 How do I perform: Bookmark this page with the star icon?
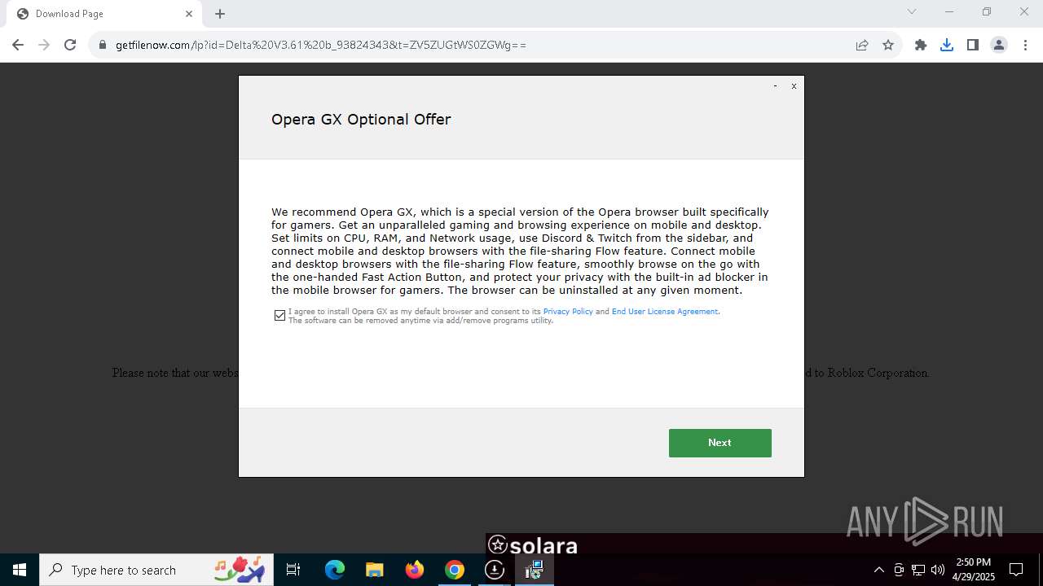click(888, 45)
